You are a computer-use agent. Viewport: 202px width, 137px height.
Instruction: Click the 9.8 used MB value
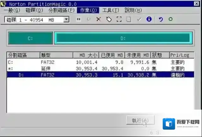point(119,62)
